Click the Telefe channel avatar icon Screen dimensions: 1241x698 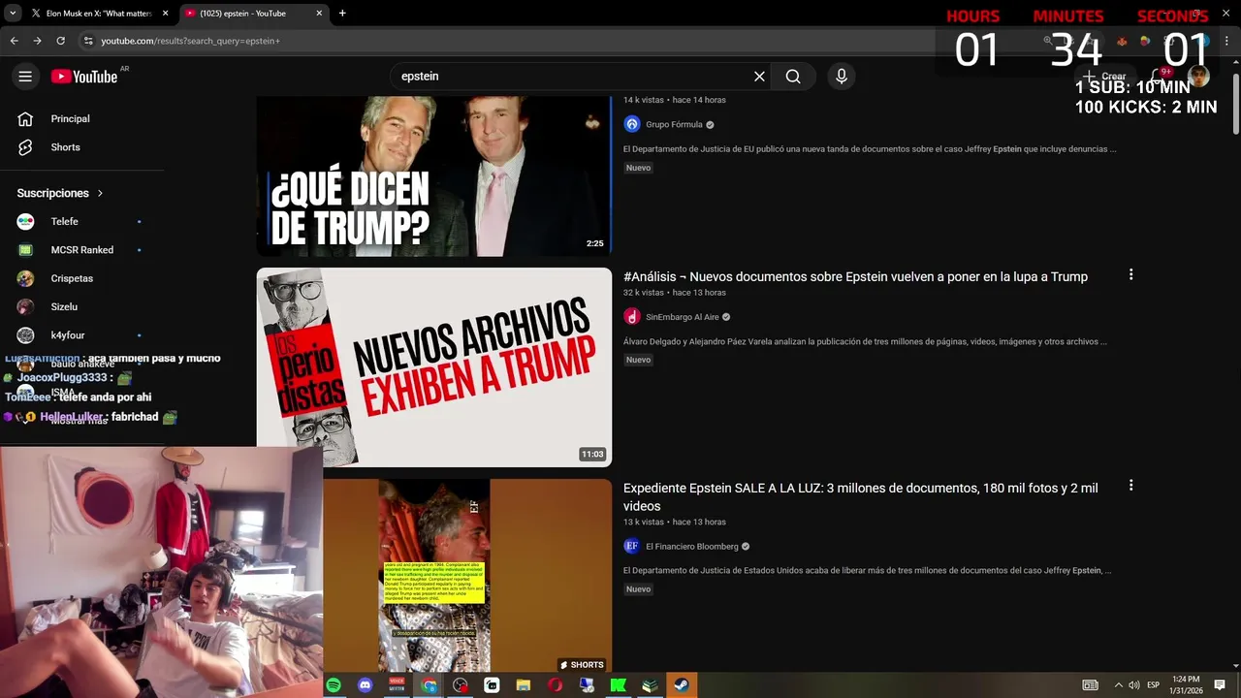(26, 221)
